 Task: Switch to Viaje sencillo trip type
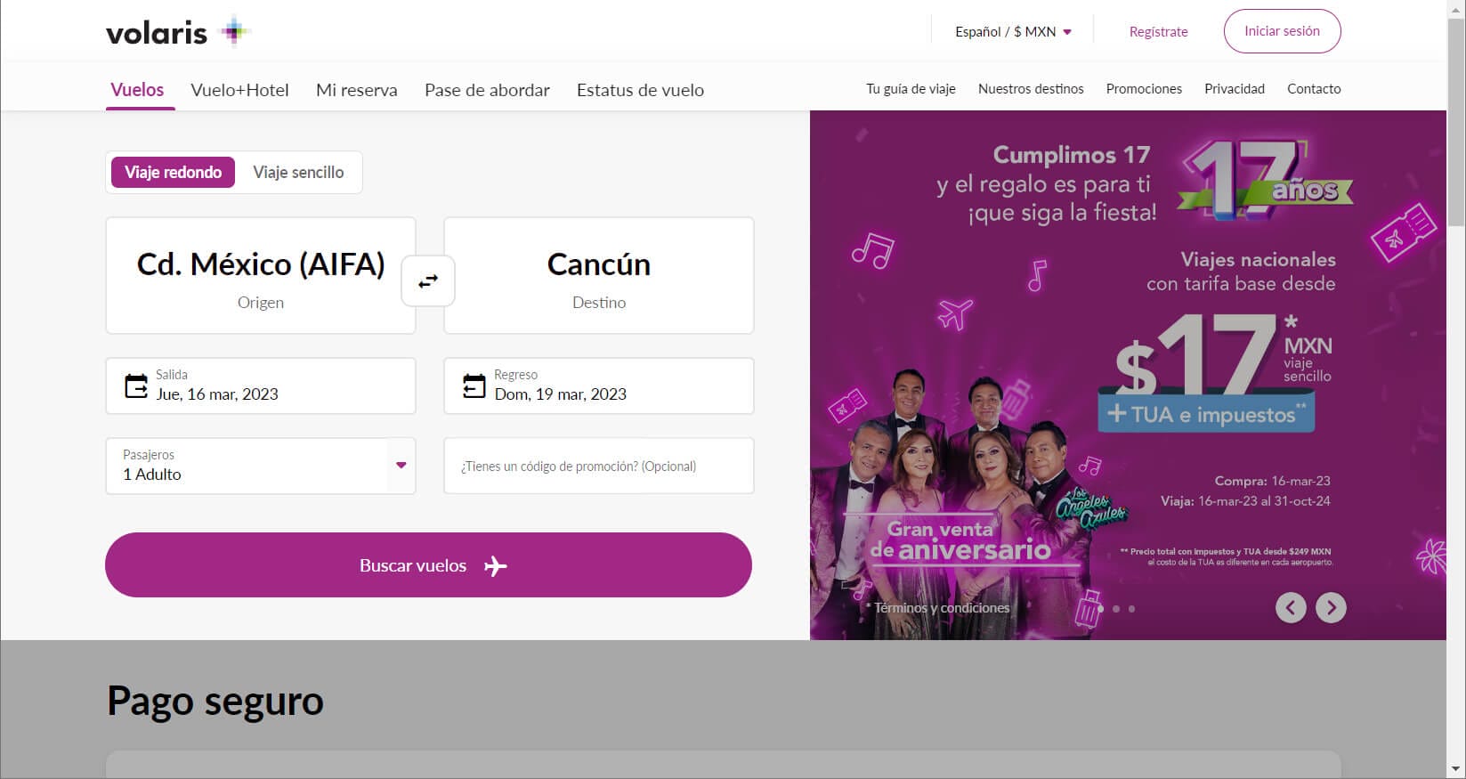point(298,172)
